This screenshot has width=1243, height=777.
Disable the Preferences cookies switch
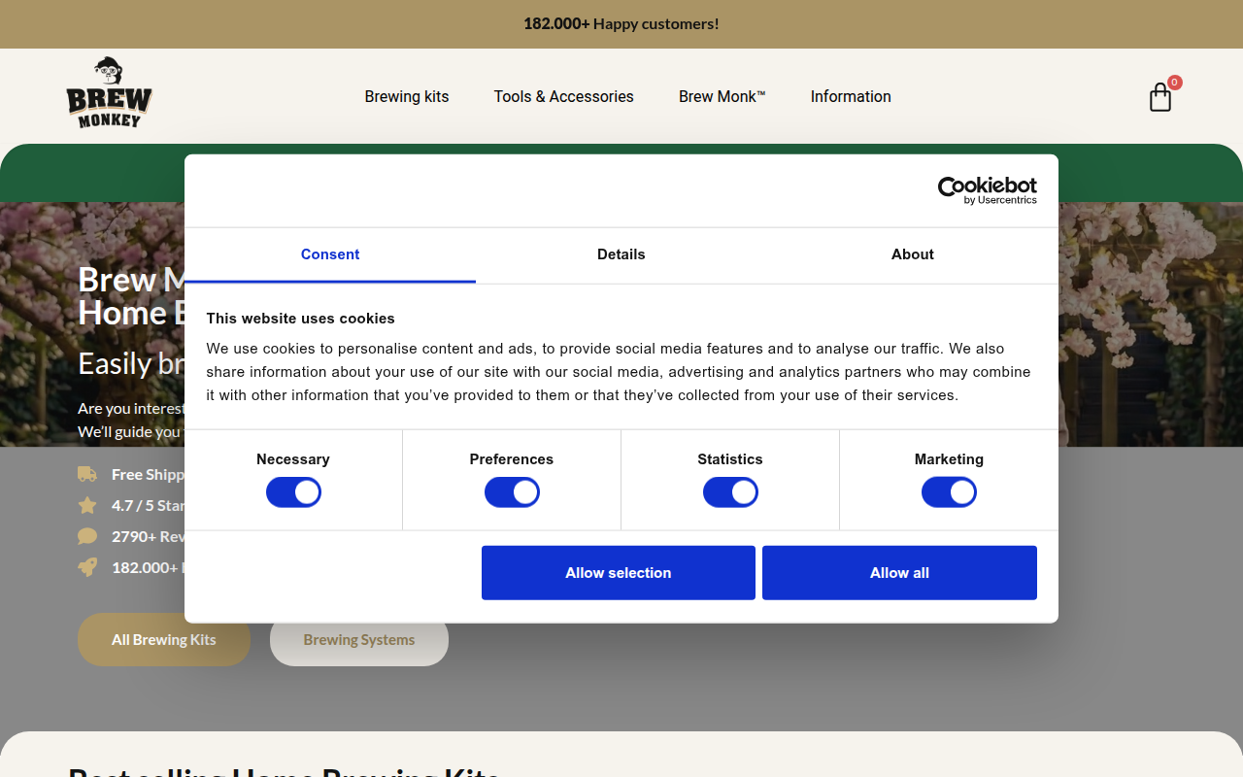pyautogui.click(x=512, y=492)
